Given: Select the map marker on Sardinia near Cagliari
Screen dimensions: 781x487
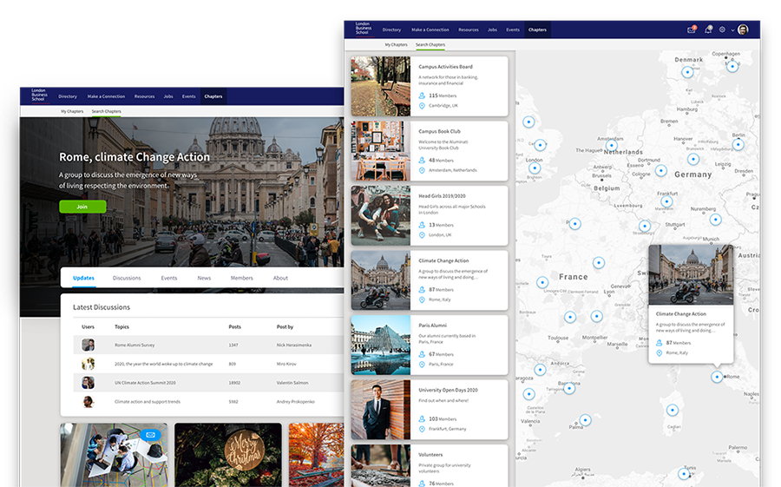Looking at the screenshot, I should 673,411.
